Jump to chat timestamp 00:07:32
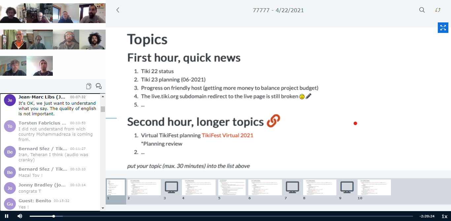The width and height of the screenshot is (451, 221). (78, 97)
